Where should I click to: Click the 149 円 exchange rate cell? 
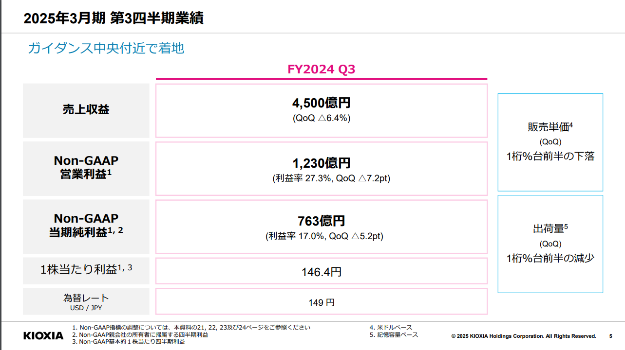point(321,302)
